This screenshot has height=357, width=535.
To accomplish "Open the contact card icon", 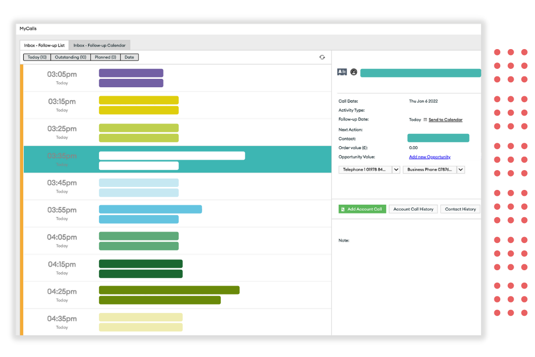I will pos(342,72).
